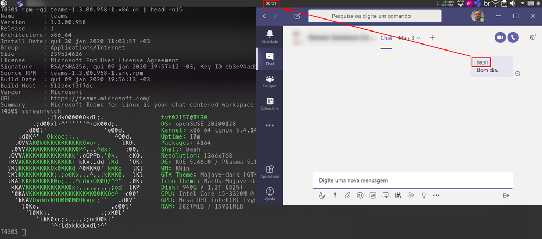Send the message with paper-plane icon
Screen dimensions: 542x239
506,196
